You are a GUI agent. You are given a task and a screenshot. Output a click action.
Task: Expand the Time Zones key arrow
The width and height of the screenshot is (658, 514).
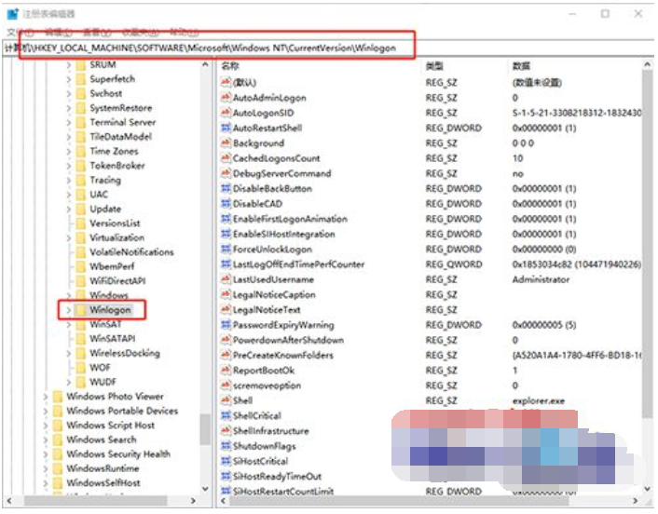[68, 151]
